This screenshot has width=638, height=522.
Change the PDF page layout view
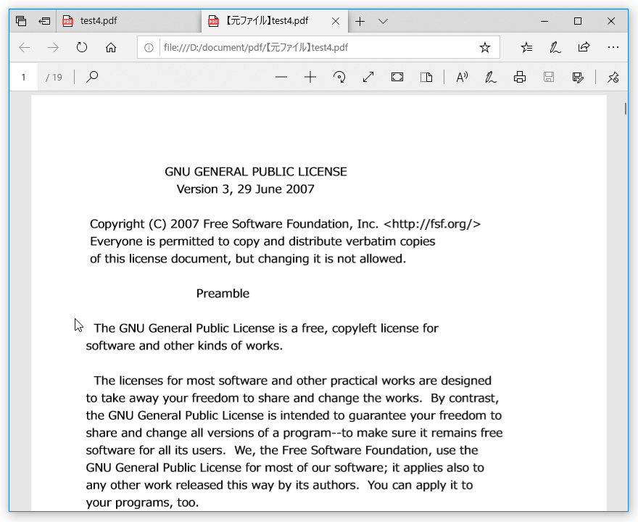pyautogui.click(x=426, y=77)
